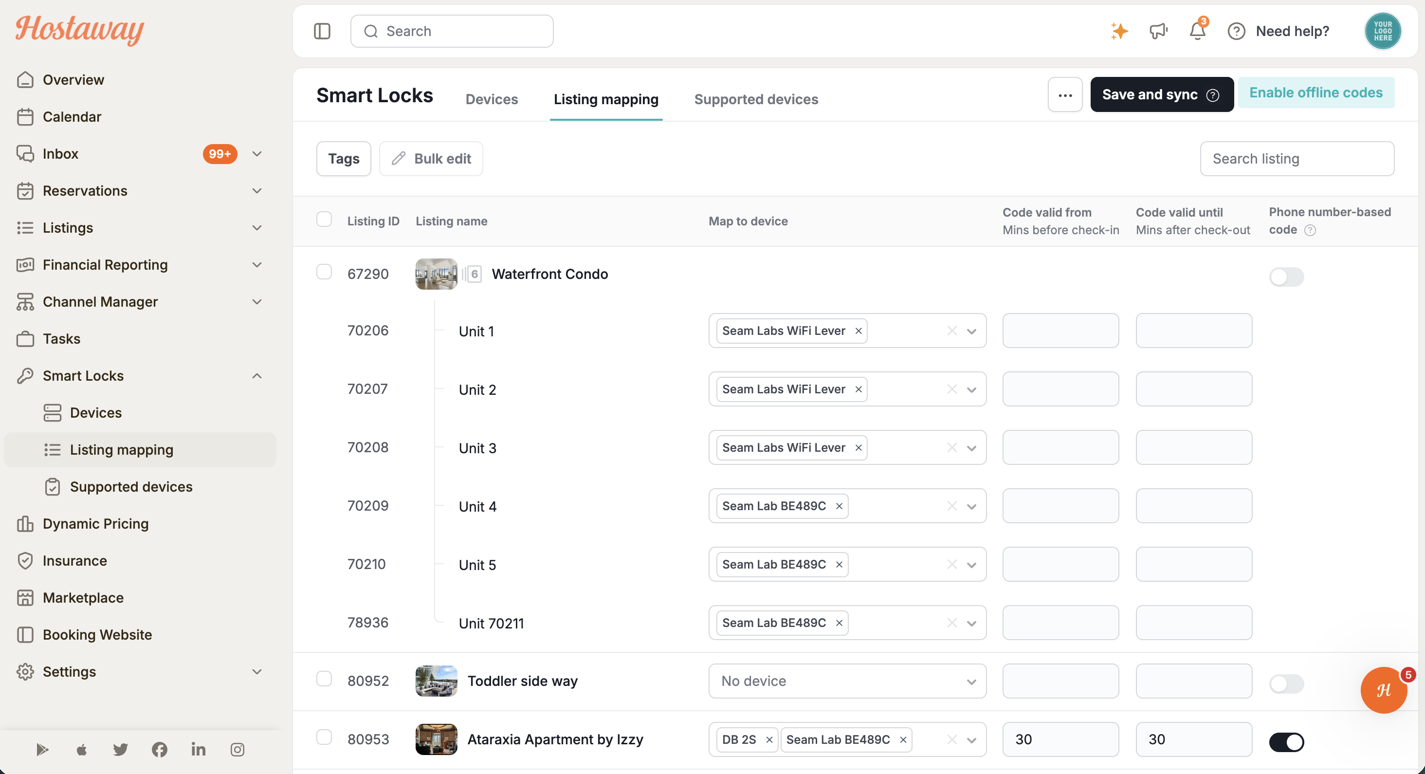
Task: Open the Hostaway chat widget bubble
Action: pyautogui.click(x=1384, y=690)
